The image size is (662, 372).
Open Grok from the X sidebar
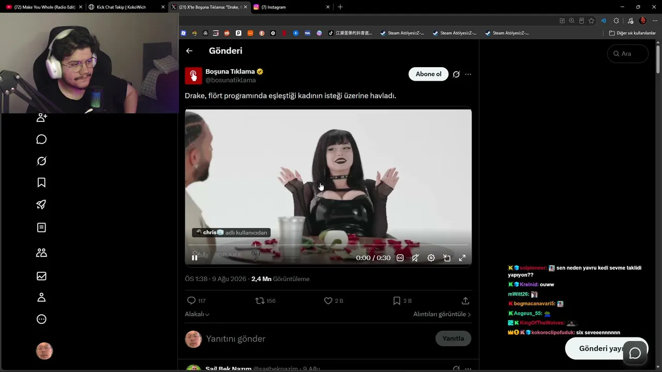(42, 161)
